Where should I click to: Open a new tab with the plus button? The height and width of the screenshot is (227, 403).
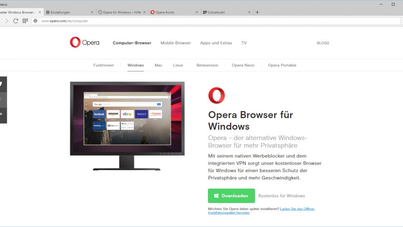[258, 12]
